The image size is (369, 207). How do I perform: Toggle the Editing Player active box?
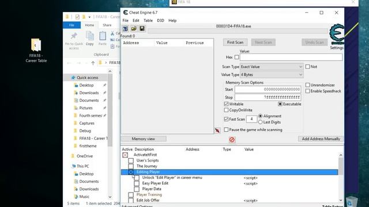pos(131,172)
